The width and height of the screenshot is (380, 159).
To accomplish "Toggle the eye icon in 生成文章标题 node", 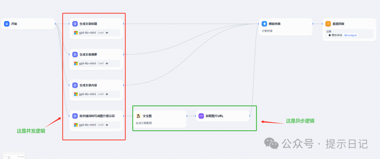I will click(x=107, y=33).
